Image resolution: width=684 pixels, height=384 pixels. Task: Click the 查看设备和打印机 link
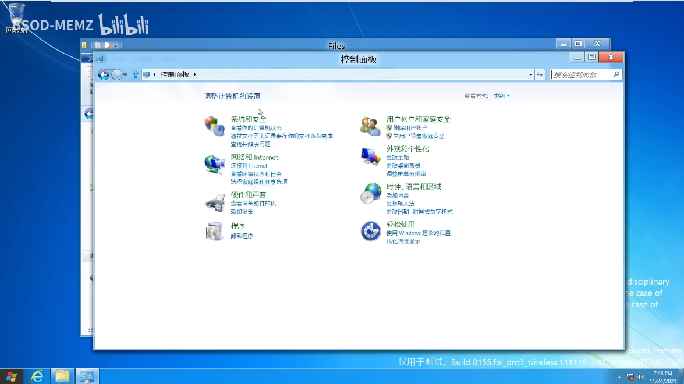tap(253, 204)
